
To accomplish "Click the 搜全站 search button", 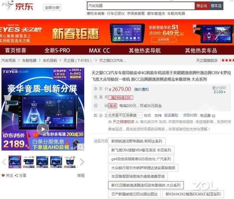I will [x=202, y=6].
